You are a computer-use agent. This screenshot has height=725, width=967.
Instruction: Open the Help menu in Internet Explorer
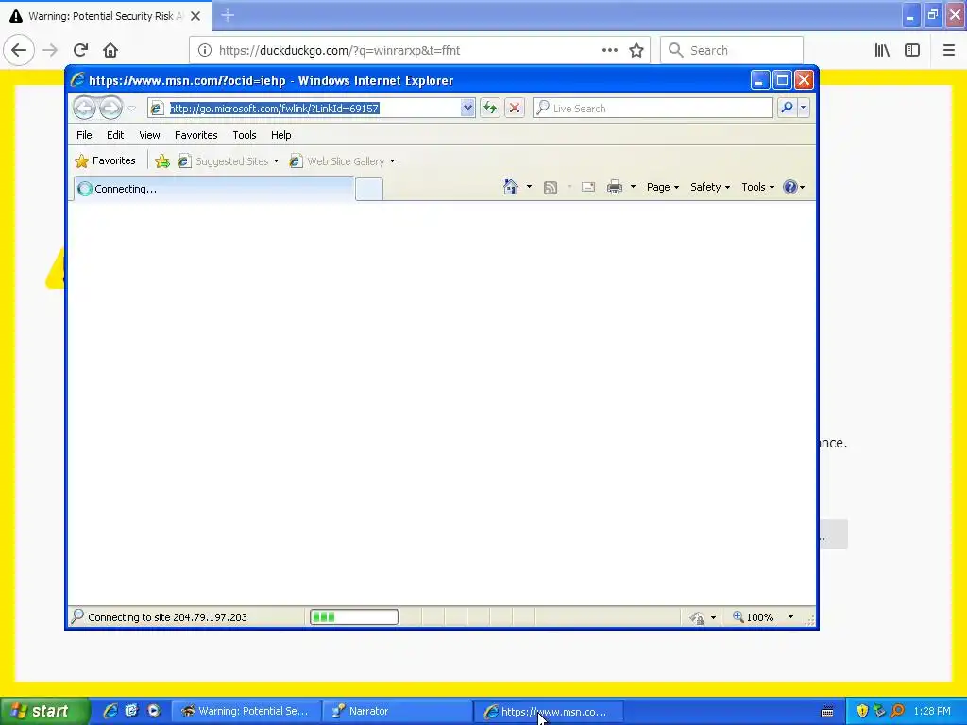281,135
